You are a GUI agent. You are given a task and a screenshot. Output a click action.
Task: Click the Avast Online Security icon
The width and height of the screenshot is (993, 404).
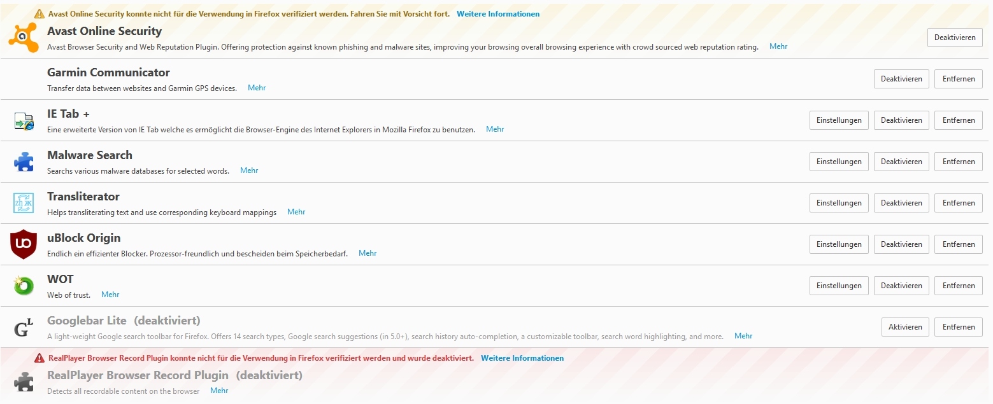pos(24,38)
